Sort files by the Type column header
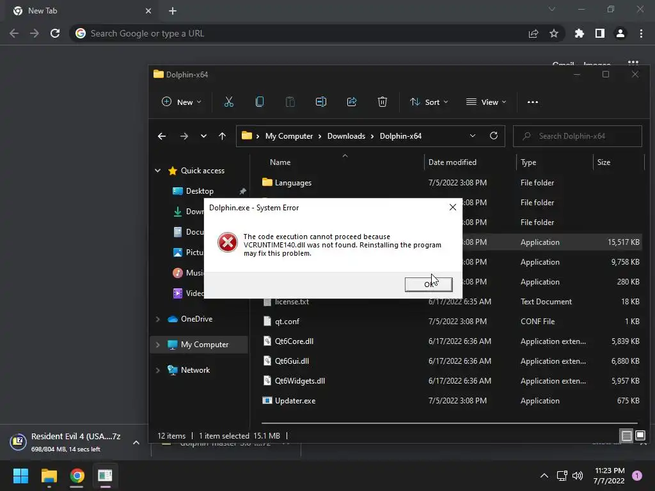Viewport: 655px width, 491px height. click(528, 162)
